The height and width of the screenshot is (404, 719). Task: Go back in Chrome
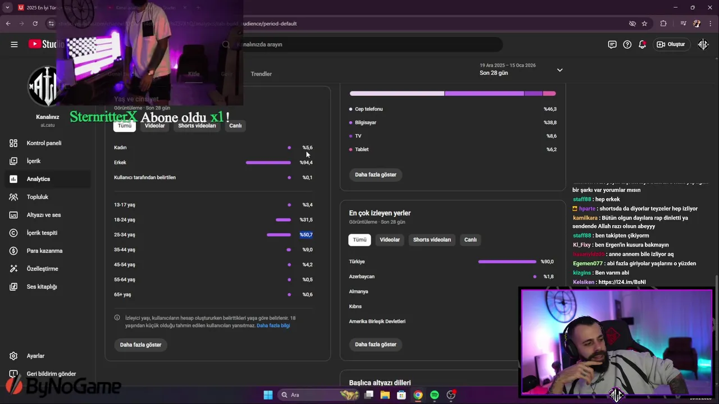point(8,24)
